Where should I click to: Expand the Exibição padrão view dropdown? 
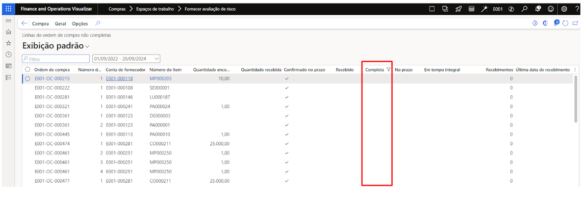point(87,47)
